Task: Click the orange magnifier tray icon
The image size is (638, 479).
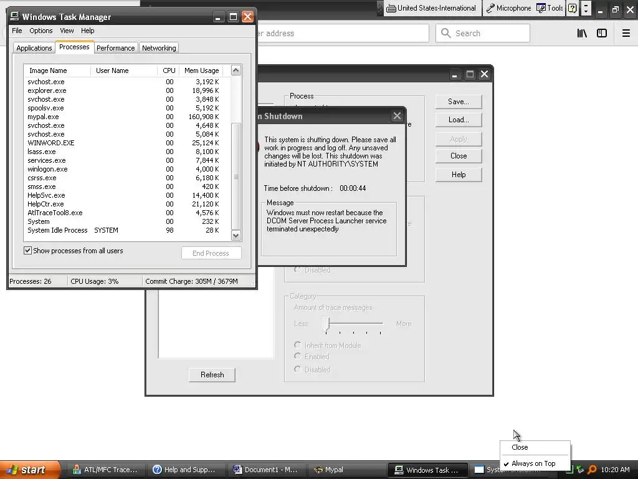Action: click(x=592, y=470)
